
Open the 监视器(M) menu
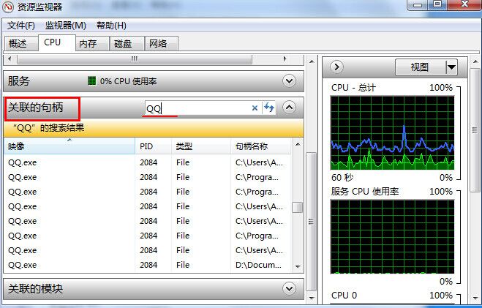(x=66, y=25)
